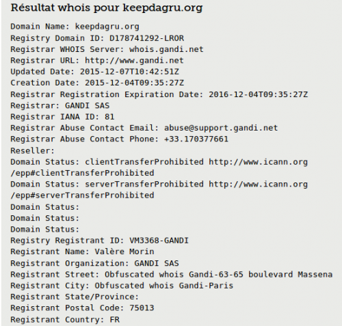The height and width of the screenshot is (326, 342).
Task: Click the Updated Date value 2015-12-07T10:42:51Z
Action: [x=129, y=72]
